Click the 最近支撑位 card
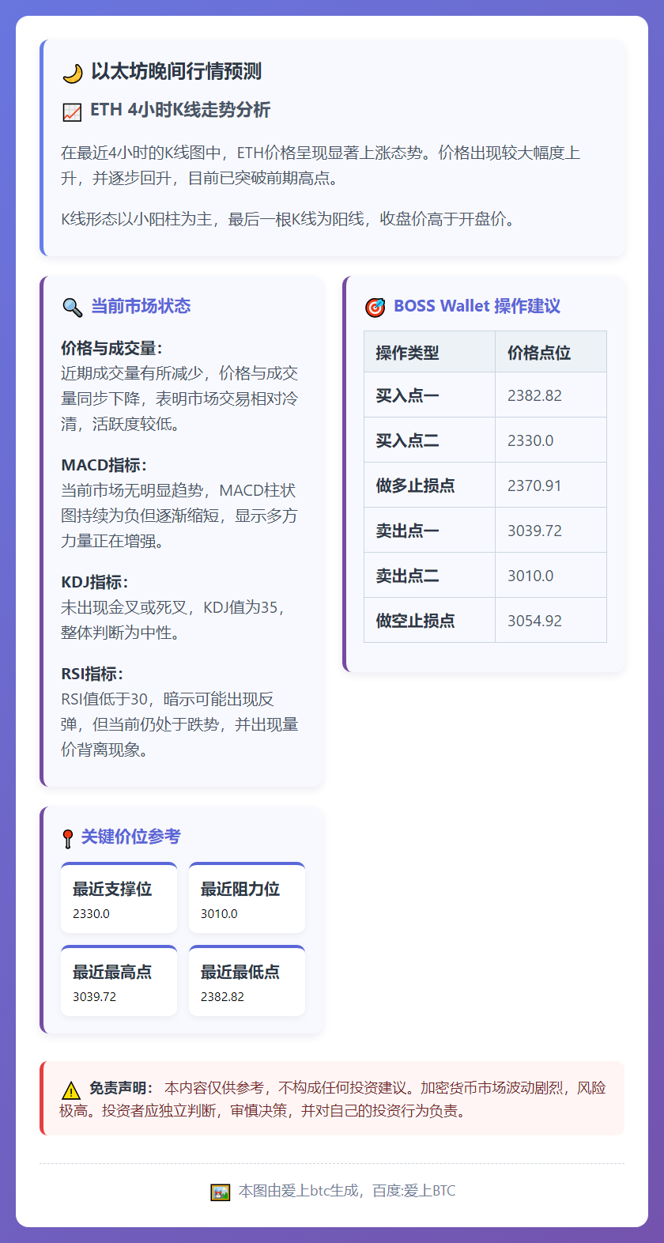Image resolution: width=664 pixels, height=1243 pixels. 119,898
